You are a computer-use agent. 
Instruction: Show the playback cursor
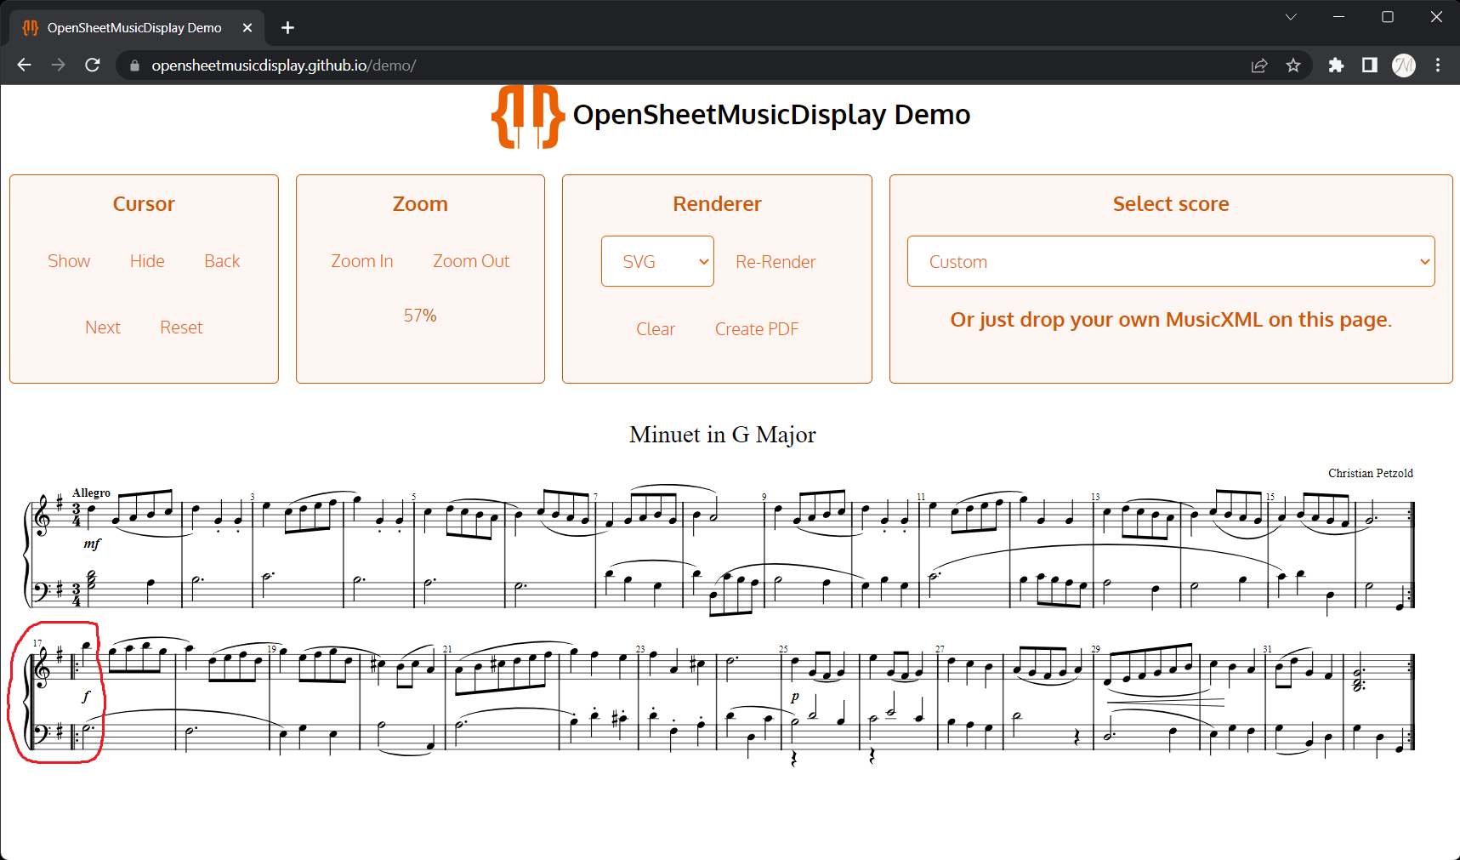68,260
